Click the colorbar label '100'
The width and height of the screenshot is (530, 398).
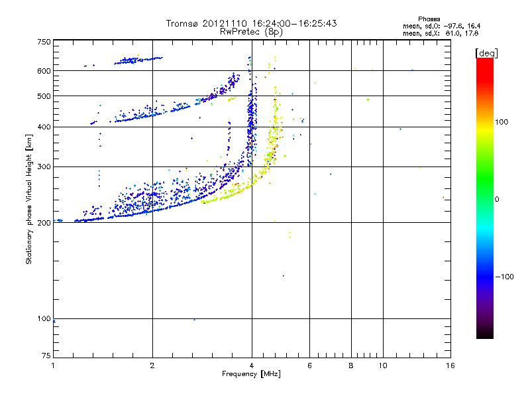pos(502,122)
